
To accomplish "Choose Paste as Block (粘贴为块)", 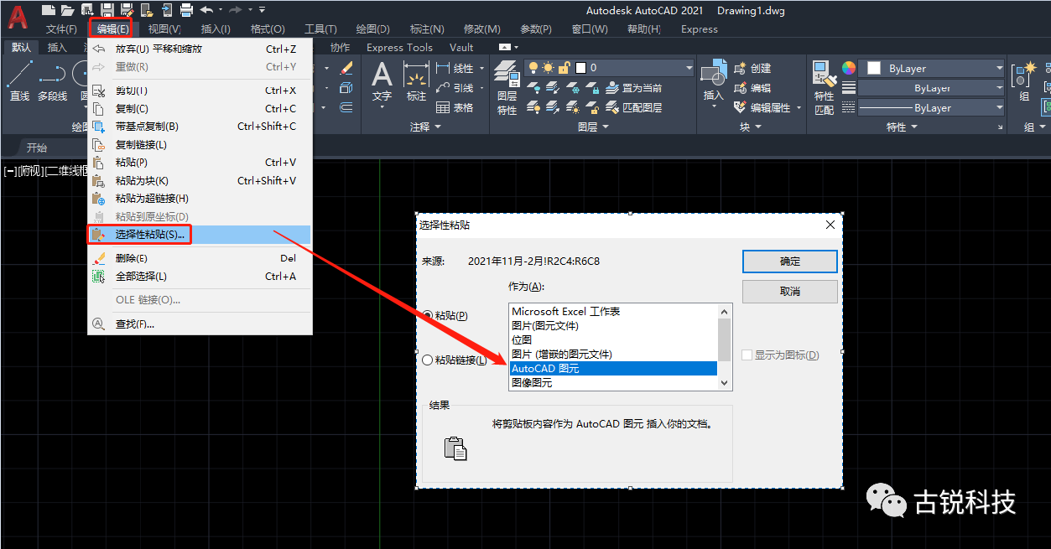I will click(x=200, y=180).
